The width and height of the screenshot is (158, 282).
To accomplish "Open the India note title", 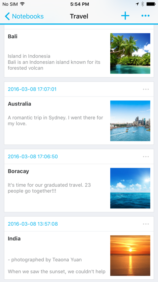I will (x=14, y=239).
